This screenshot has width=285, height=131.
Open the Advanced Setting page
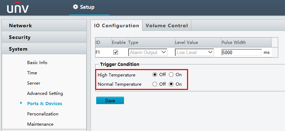(45, 93)
